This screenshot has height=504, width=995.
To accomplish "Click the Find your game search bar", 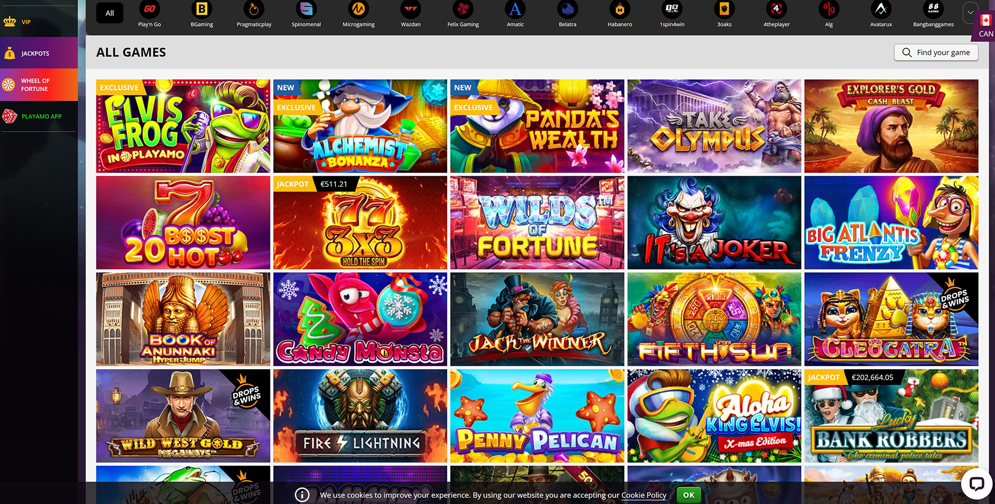I will 935,52.
